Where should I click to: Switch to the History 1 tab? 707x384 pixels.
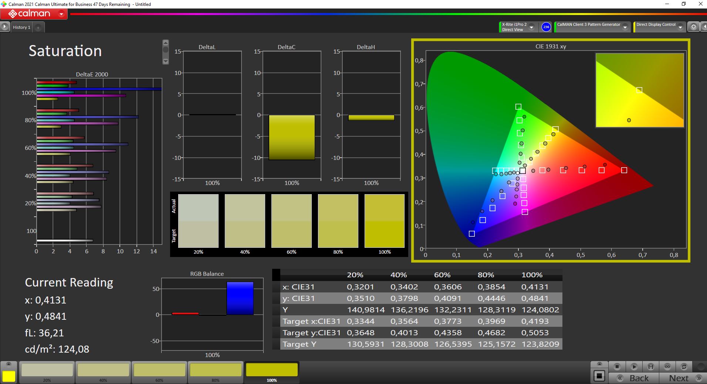(x=21, y=27)
